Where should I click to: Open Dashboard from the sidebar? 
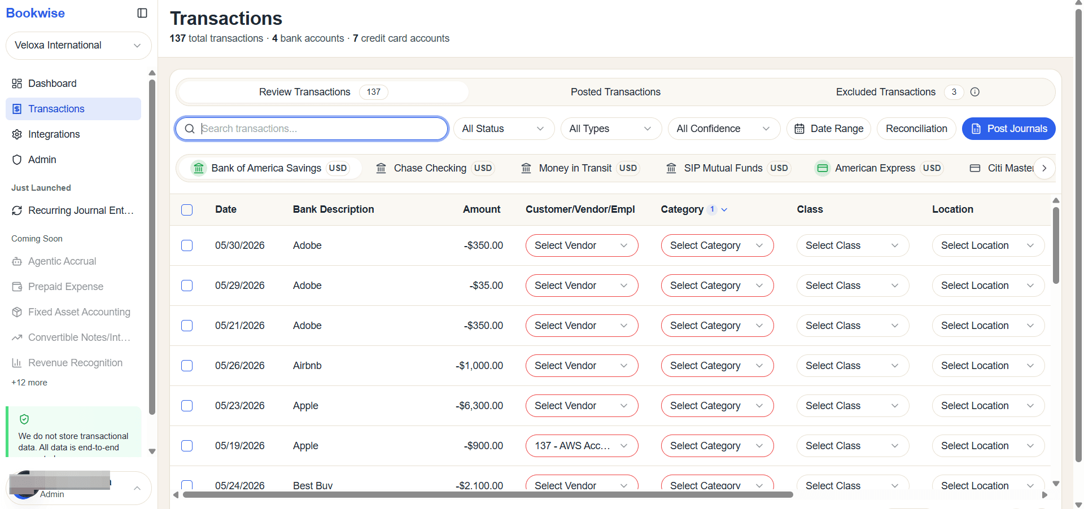click(73, 84)
